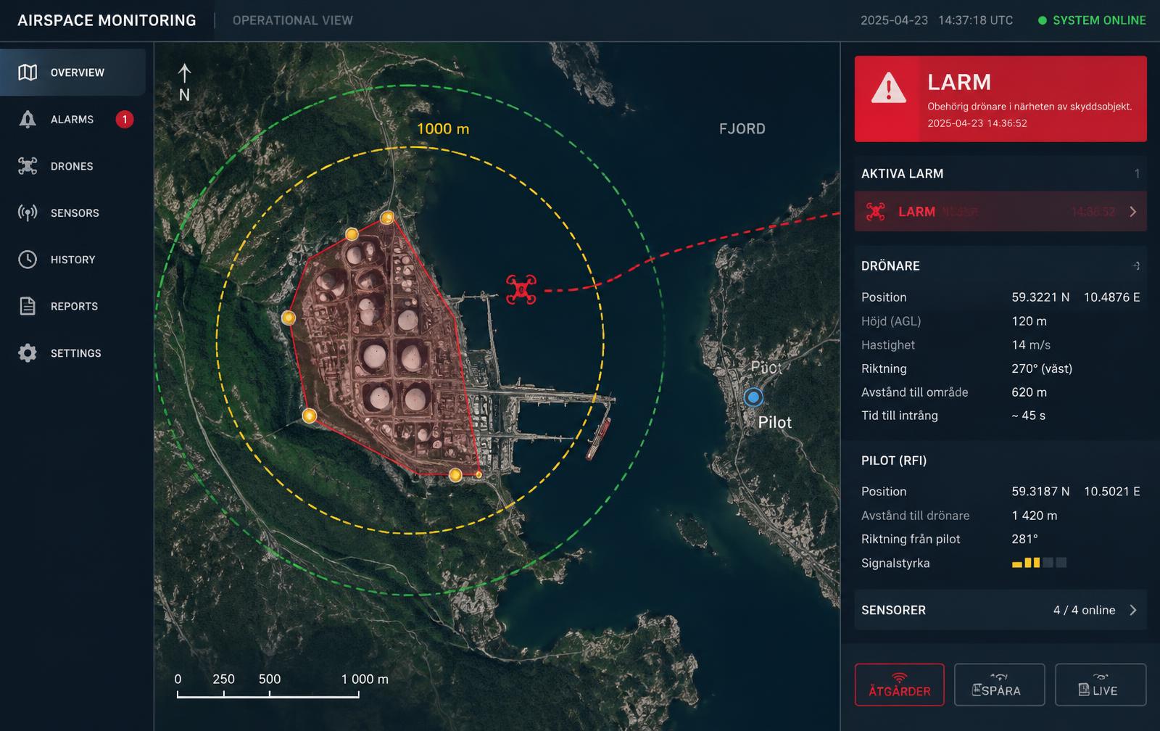Click the pilot position 59.3187 N value
The height and width of the screenshot is (731, 1160).
1040,492
